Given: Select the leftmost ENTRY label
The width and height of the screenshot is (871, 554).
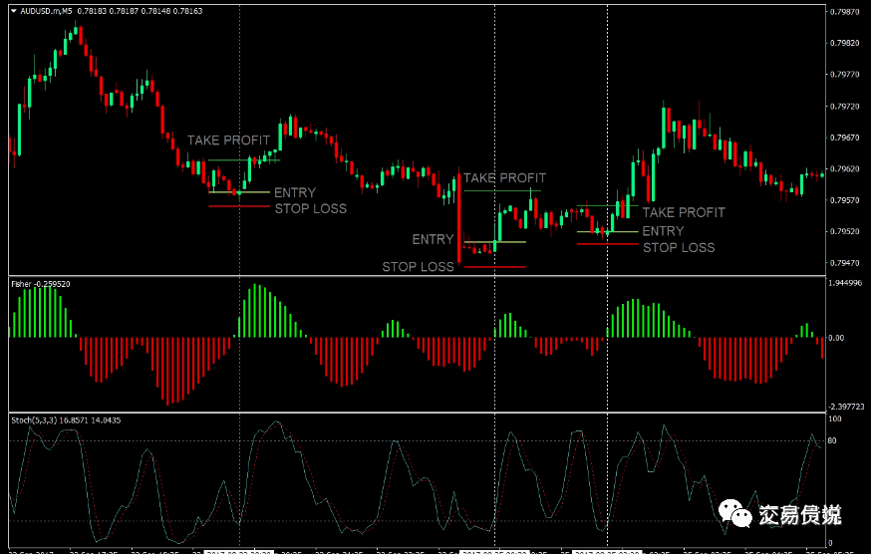Looking at the screenshot, I should tap(294, 192).
